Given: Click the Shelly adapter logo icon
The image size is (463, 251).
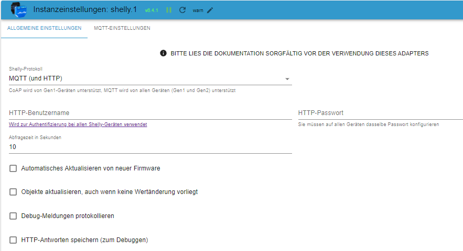Looking at the screenshot, I should [x=18, y=10].
